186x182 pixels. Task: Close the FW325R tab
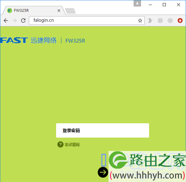[59, 10]
